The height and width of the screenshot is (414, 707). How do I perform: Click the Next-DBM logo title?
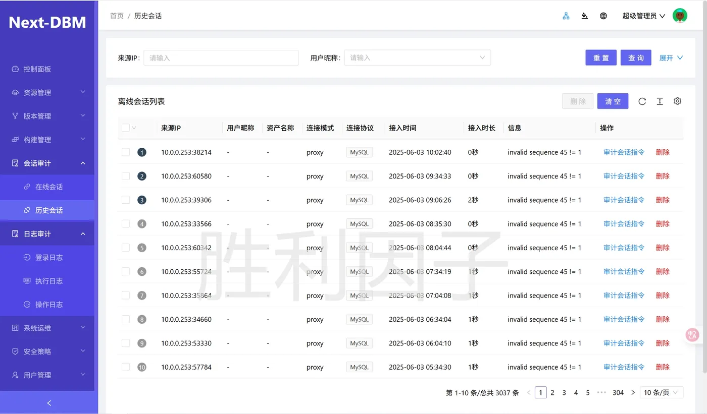pos(47,22)
